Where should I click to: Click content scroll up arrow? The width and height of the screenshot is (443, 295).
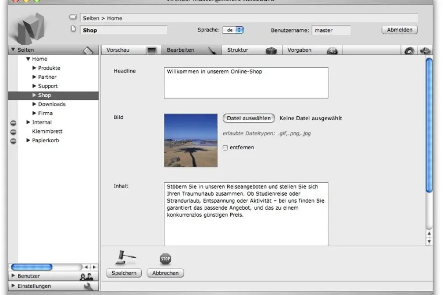tap(429, 233)
